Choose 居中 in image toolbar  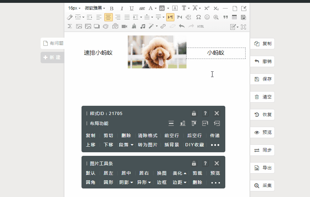click(x=126, y=173)
